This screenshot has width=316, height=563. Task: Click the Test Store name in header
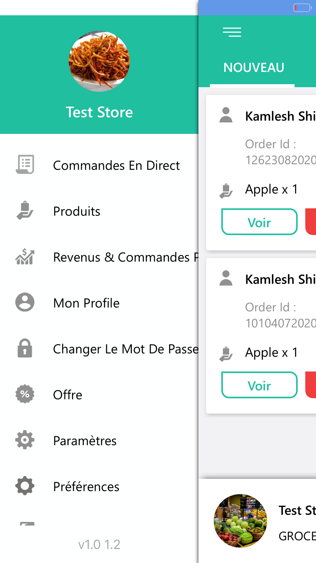tap(99, 112)
